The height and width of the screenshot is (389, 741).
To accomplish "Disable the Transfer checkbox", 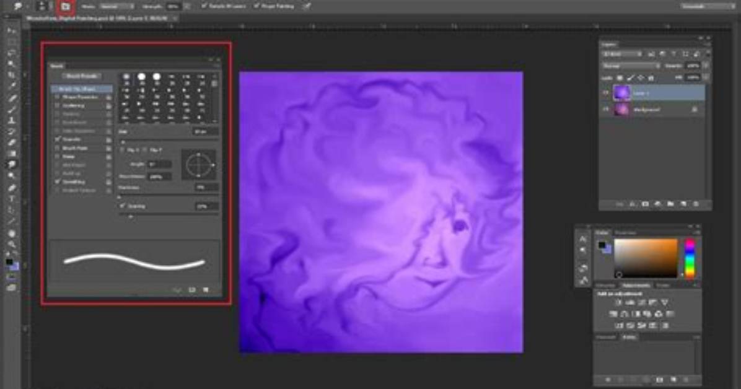I will (x=58, y=139).
